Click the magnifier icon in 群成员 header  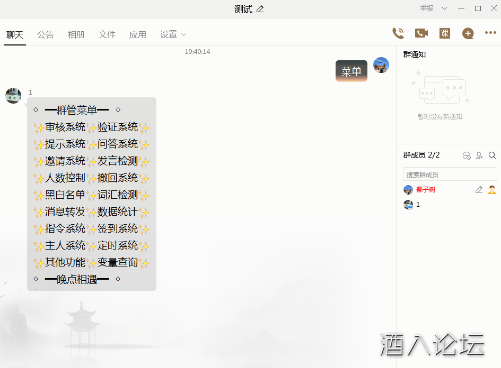[x=492, y=155]
